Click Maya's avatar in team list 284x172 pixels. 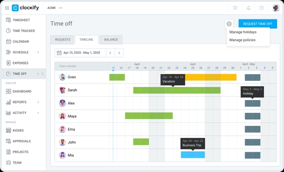pyautogui.click(x=62, y=116)
